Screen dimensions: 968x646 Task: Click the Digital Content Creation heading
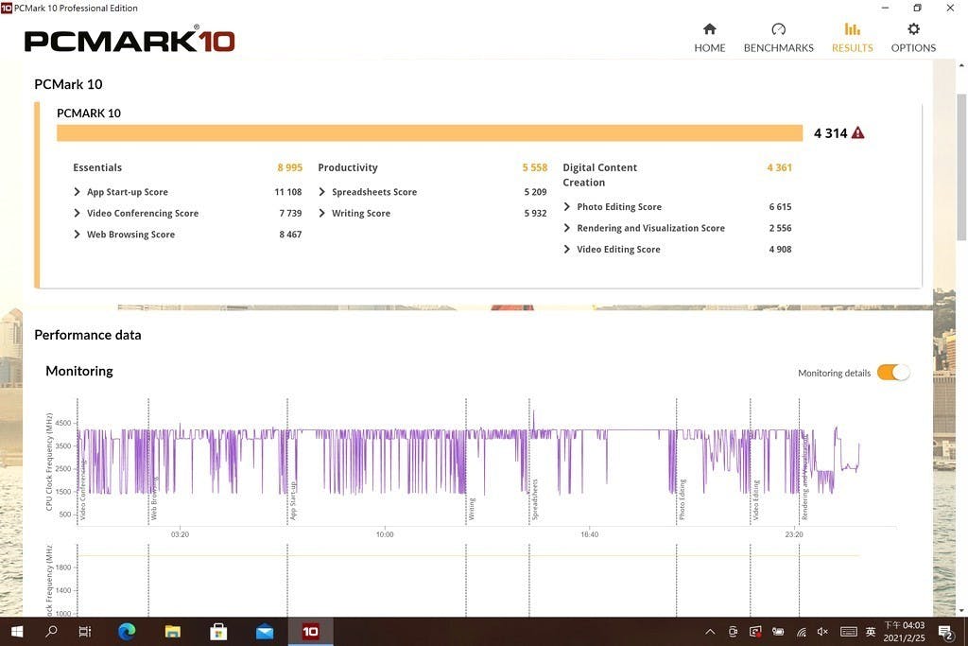599,175
